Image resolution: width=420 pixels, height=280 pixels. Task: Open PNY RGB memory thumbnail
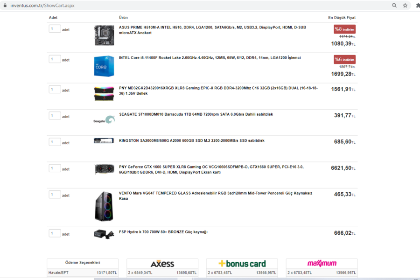(104, 93)
